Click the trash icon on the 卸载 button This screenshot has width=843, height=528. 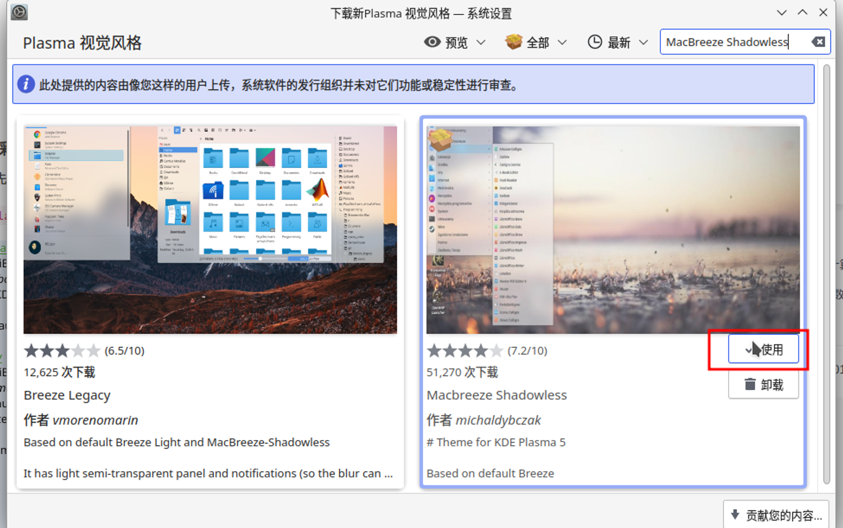pyautogui.click(x=750, y=384)
